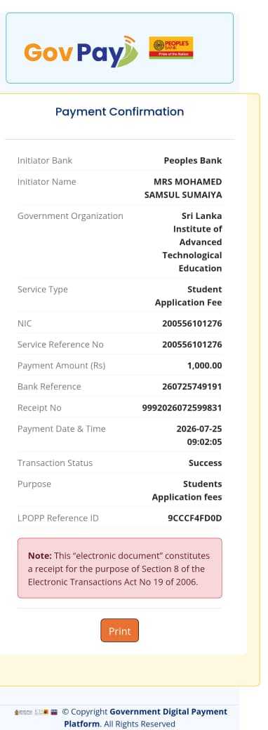The image size is (268, 730).
Task: Select the Bank Reference number 260725749191
Action: click(x=192, y=387)
